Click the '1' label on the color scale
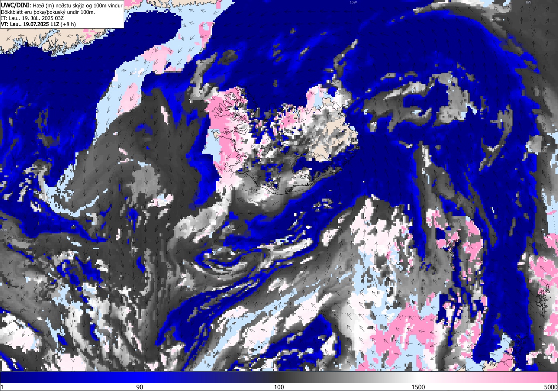 2,387
